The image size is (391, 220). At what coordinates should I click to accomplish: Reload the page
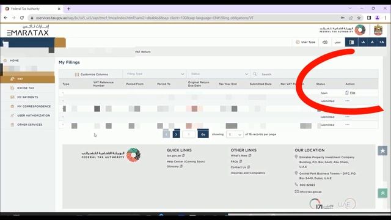coord(22,18)
